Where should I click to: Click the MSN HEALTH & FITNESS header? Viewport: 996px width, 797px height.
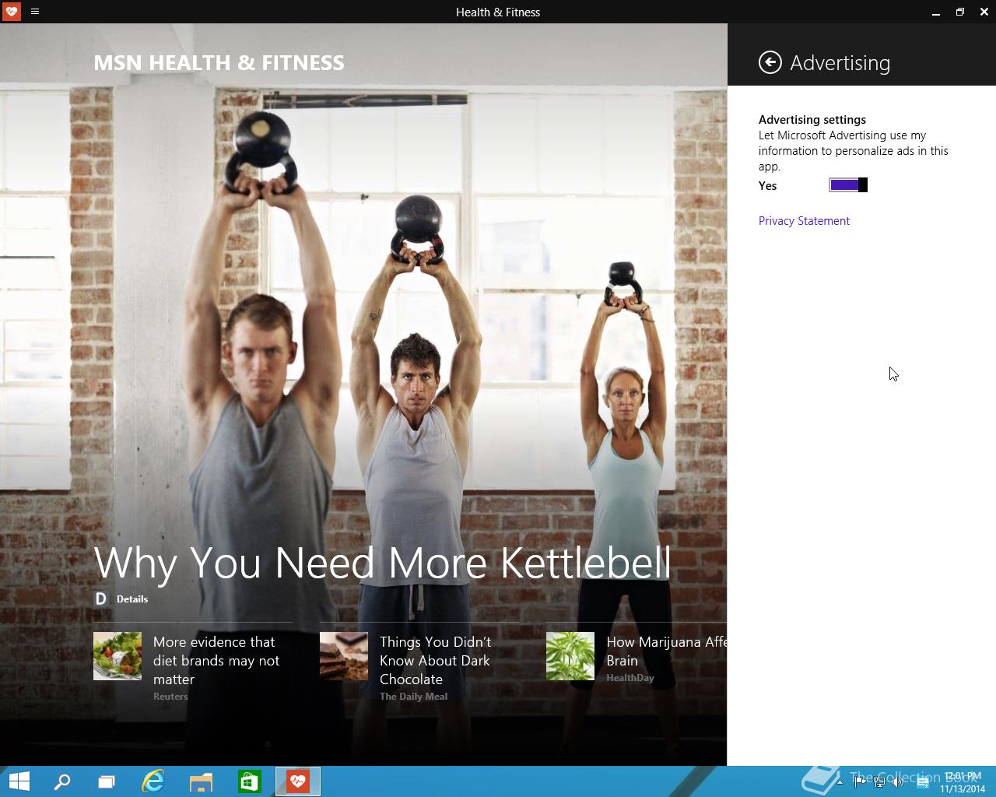tap(219, 63)
